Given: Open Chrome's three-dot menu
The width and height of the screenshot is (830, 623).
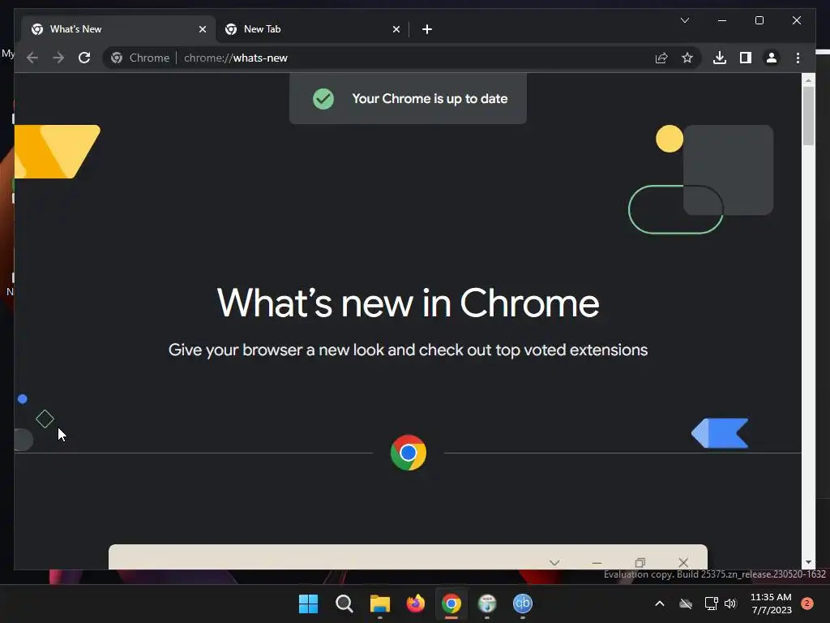Looking at the screenshot, I should click(798, 58).
